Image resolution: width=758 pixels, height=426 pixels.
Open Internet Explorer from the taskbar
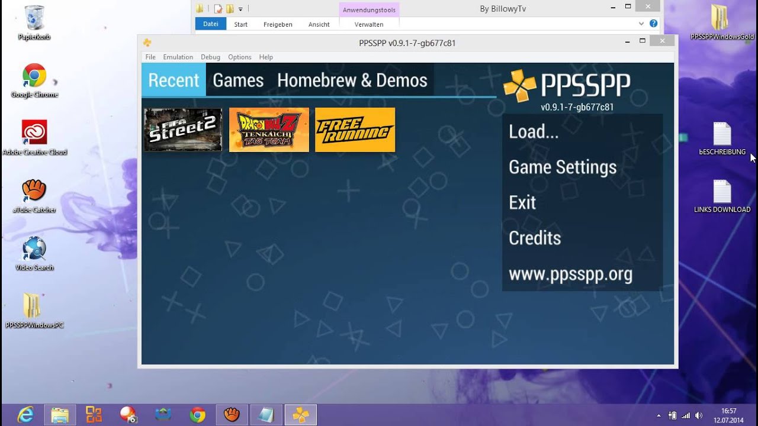click(25, 415)
